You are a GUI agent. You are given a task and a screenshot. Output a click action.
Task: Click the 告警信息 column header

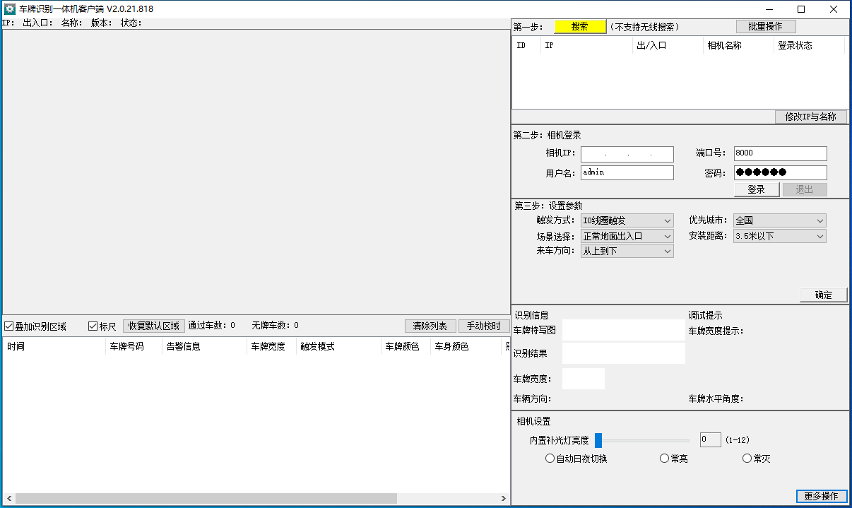pyautogui.click(x=204, y=346)
